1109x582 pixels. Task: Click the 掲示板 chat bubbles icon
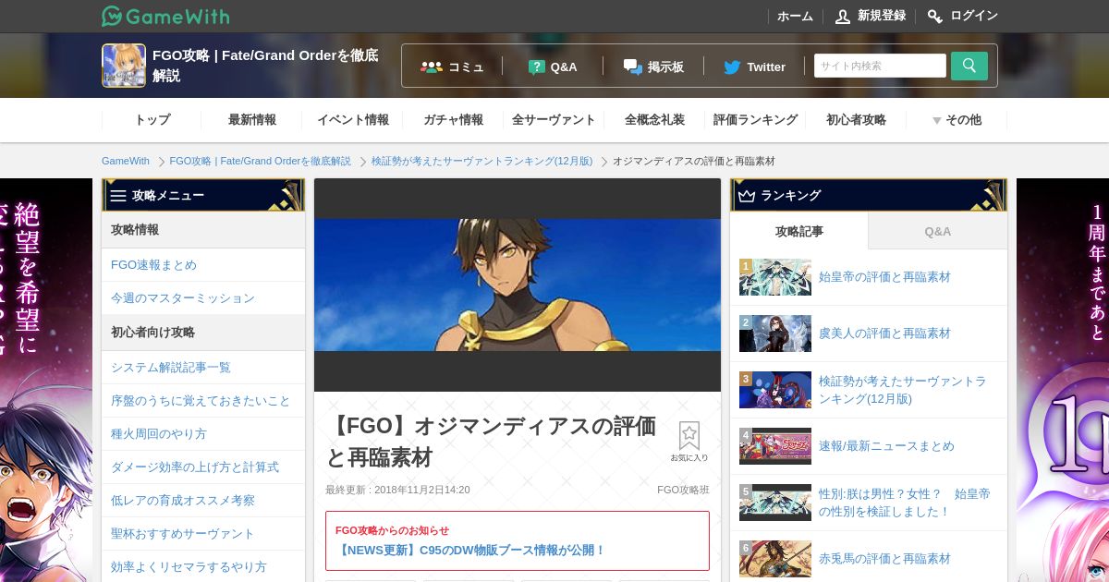coord(632,67)
